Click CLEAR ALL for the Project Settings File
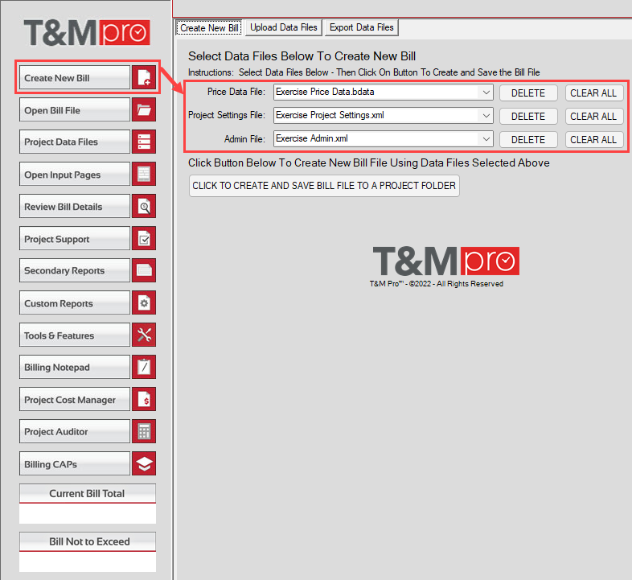The width and height of the screenshot is (632, 580). pyautogui.click(x=593, y=117)
